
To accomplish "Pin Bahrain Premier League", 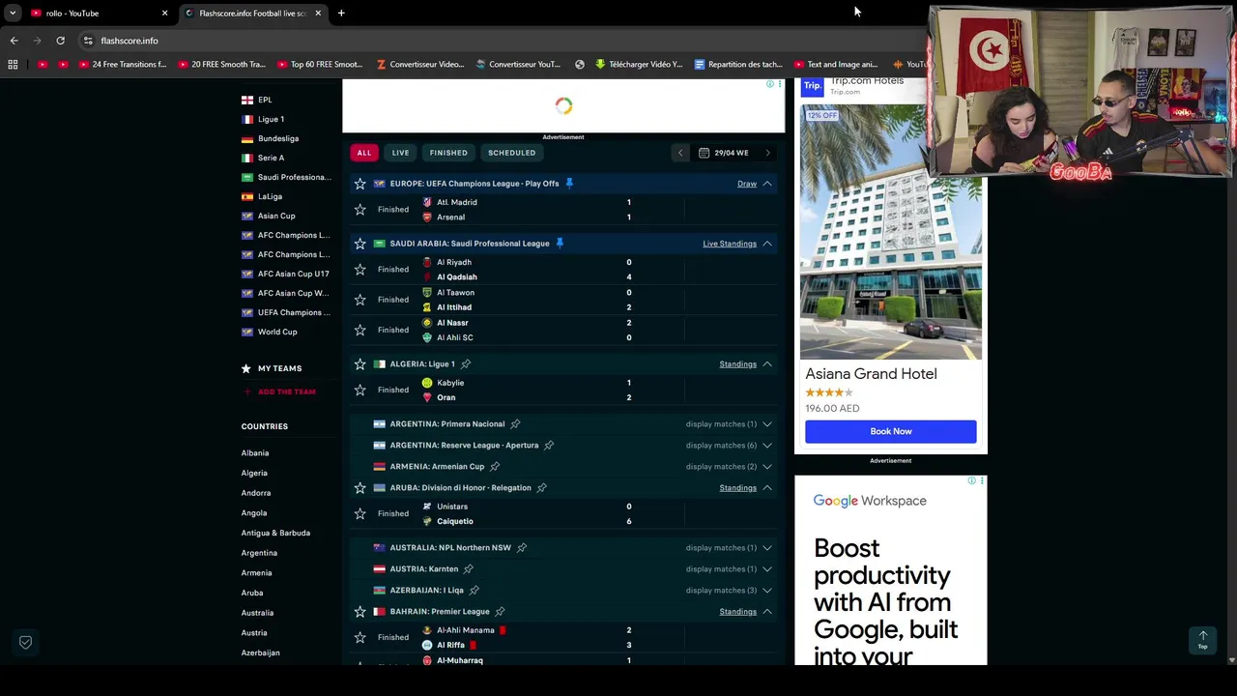I will 500,612.
